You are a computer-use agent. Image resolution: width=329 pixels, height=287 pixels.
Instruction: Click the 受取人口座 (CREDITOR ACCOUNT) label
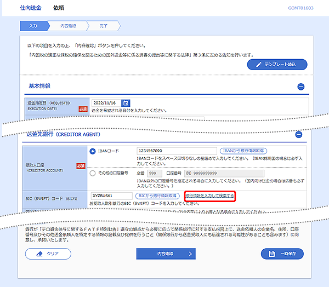coord(44,168)
